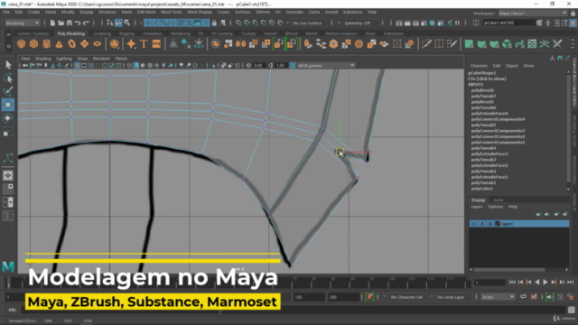Click the Redo arrow icon
This screenshot has height=325, width=578.
pos(86,23)
